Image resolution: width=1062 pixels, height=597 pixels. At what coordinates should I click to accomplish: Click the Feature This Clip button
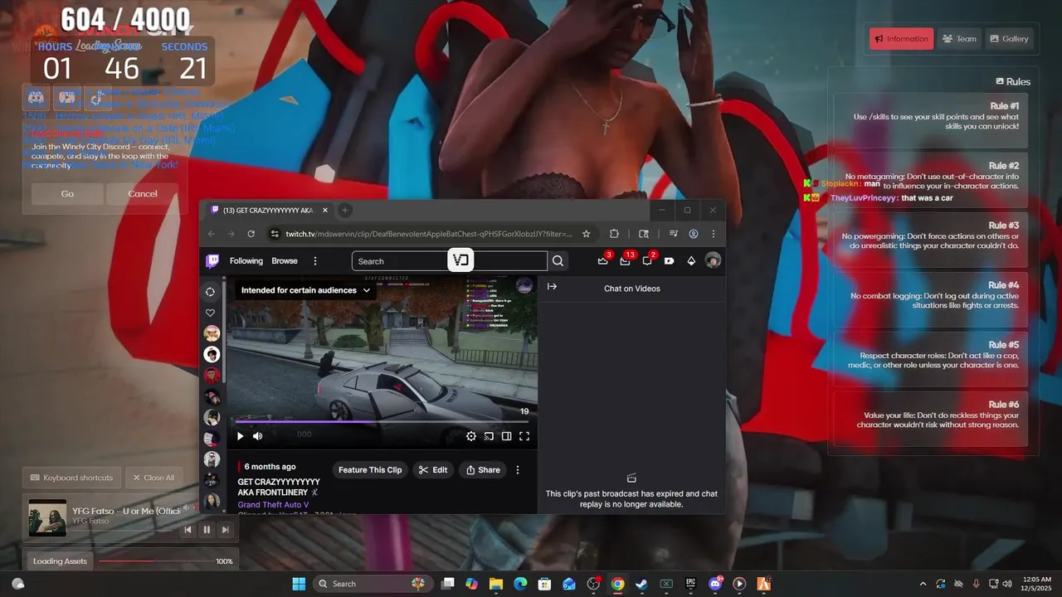click(370, 470)
